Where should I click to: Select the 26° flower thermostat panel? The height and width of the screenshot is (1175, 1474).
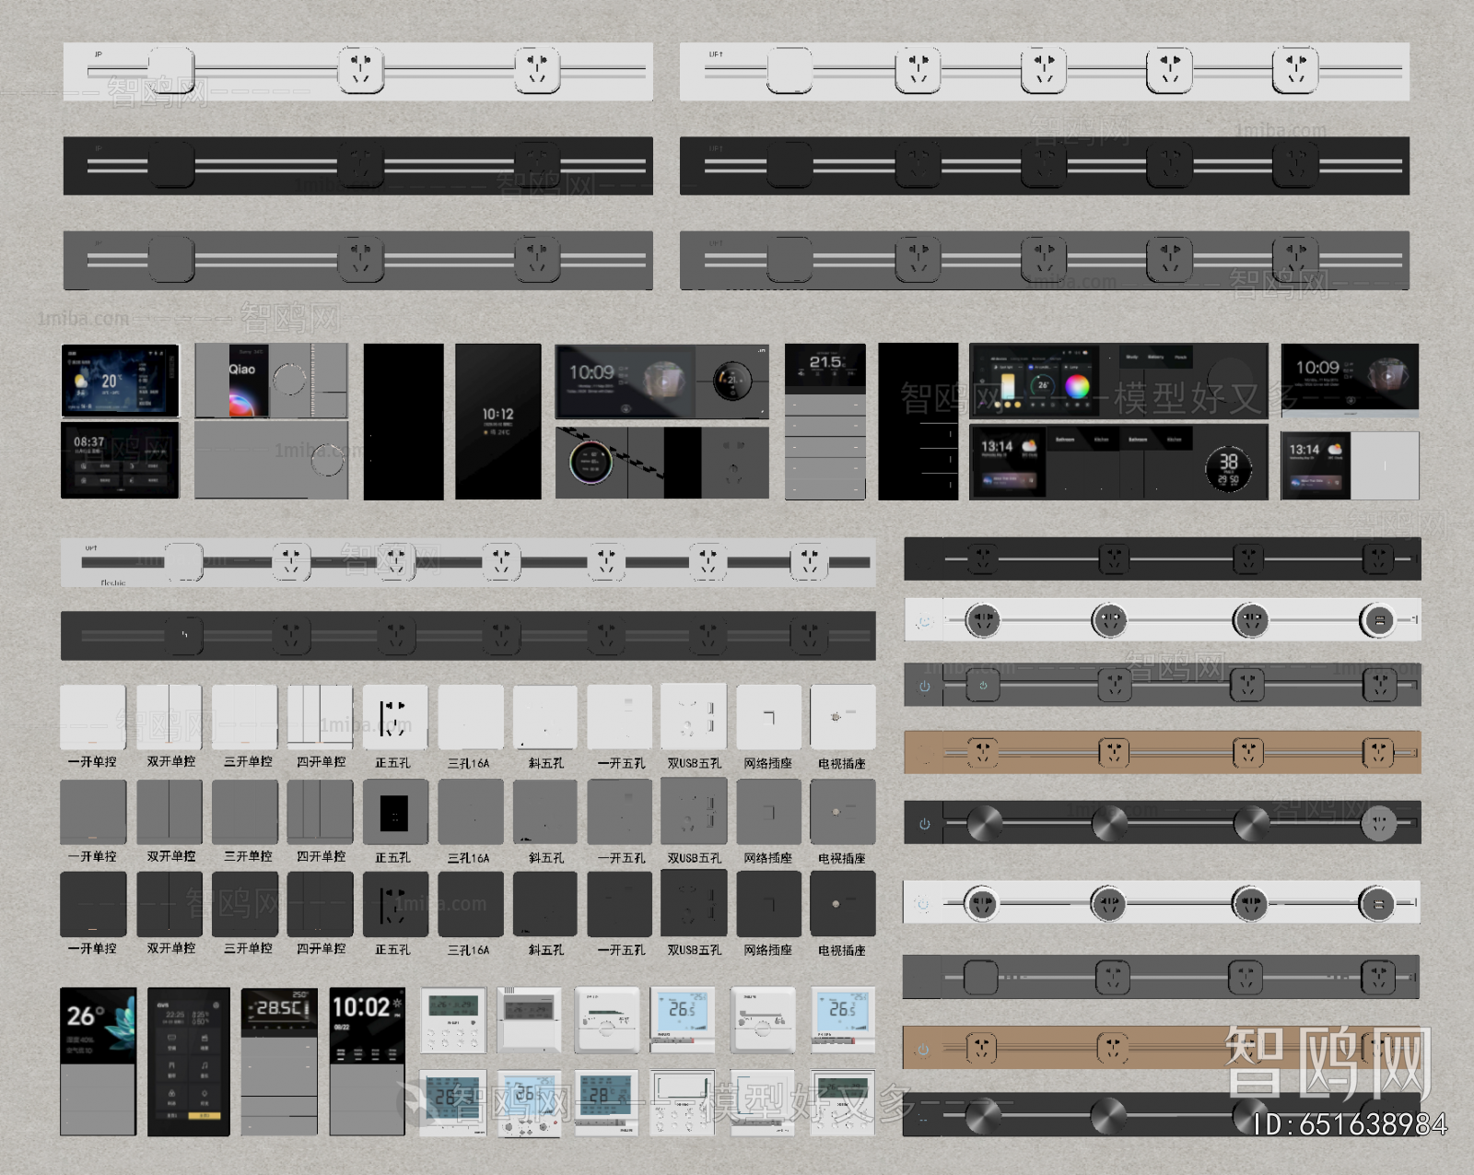tap(99, 1026)
